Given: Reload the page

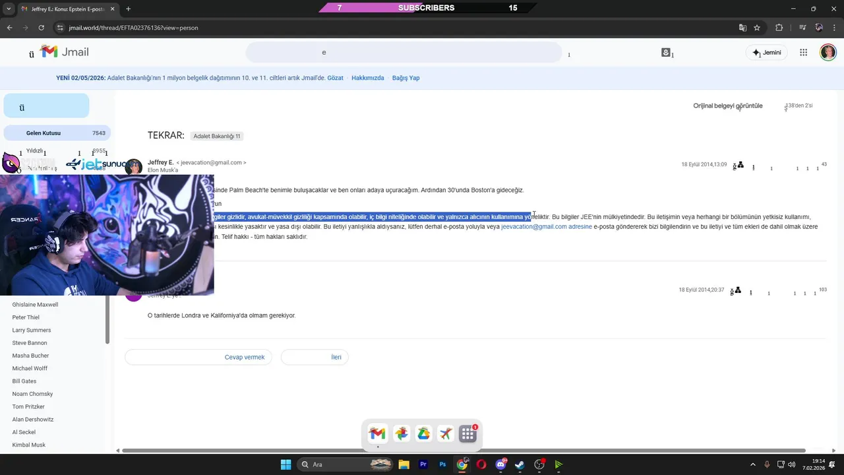Looking at the screenshot, I should (42, 28).
